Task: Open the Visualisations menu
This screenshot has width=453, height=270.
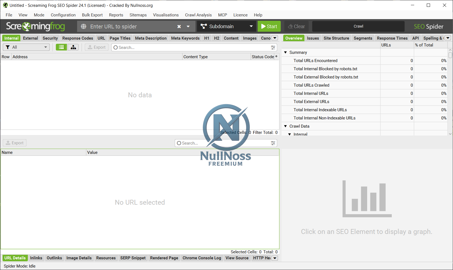Action: [166, 15]
